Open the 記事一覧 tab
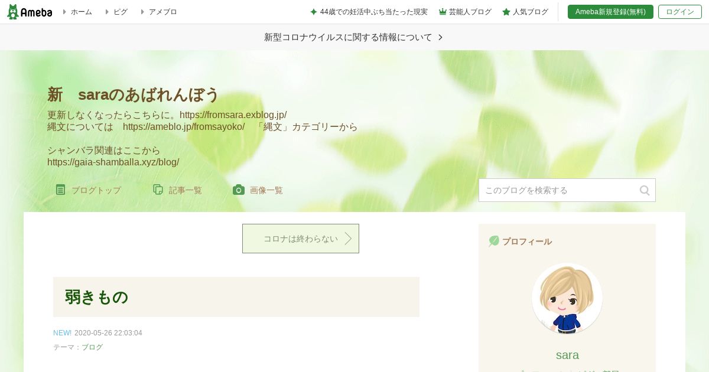This screenshot has width=709, height=372. pyautogui.click(x=186, y=190)
